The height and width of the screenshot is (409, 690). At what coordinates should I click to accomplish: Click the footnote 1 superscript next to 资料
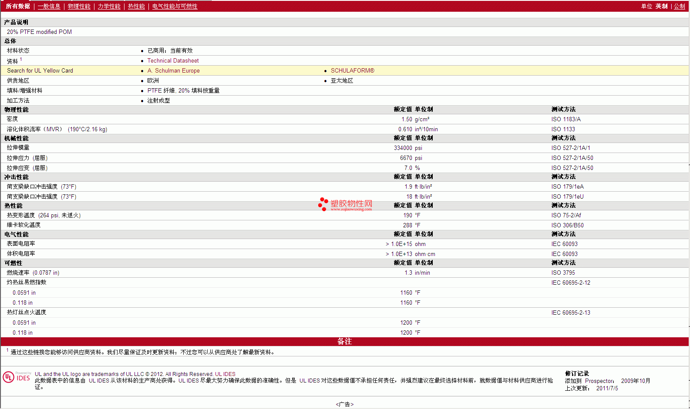(x=21, y=59)
